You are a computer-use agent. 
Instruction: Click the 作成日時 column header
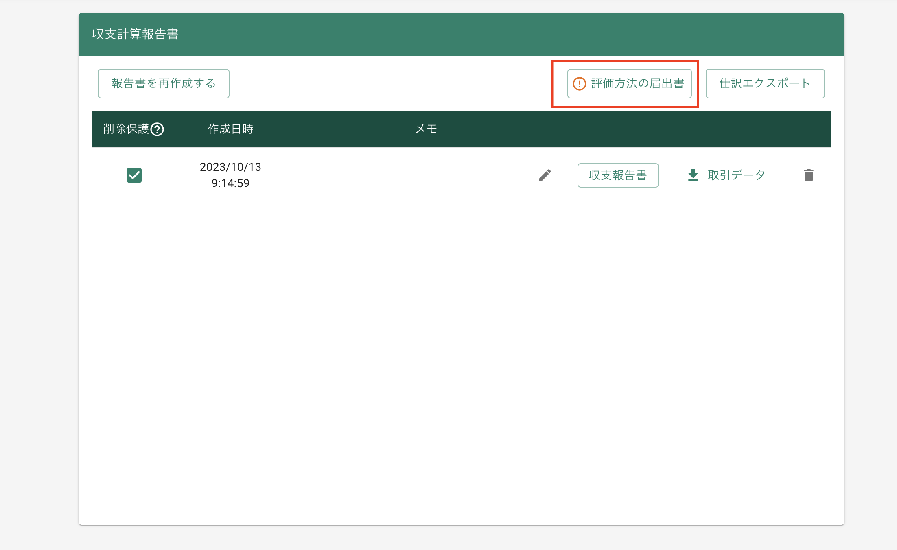[x=230, y=129]
